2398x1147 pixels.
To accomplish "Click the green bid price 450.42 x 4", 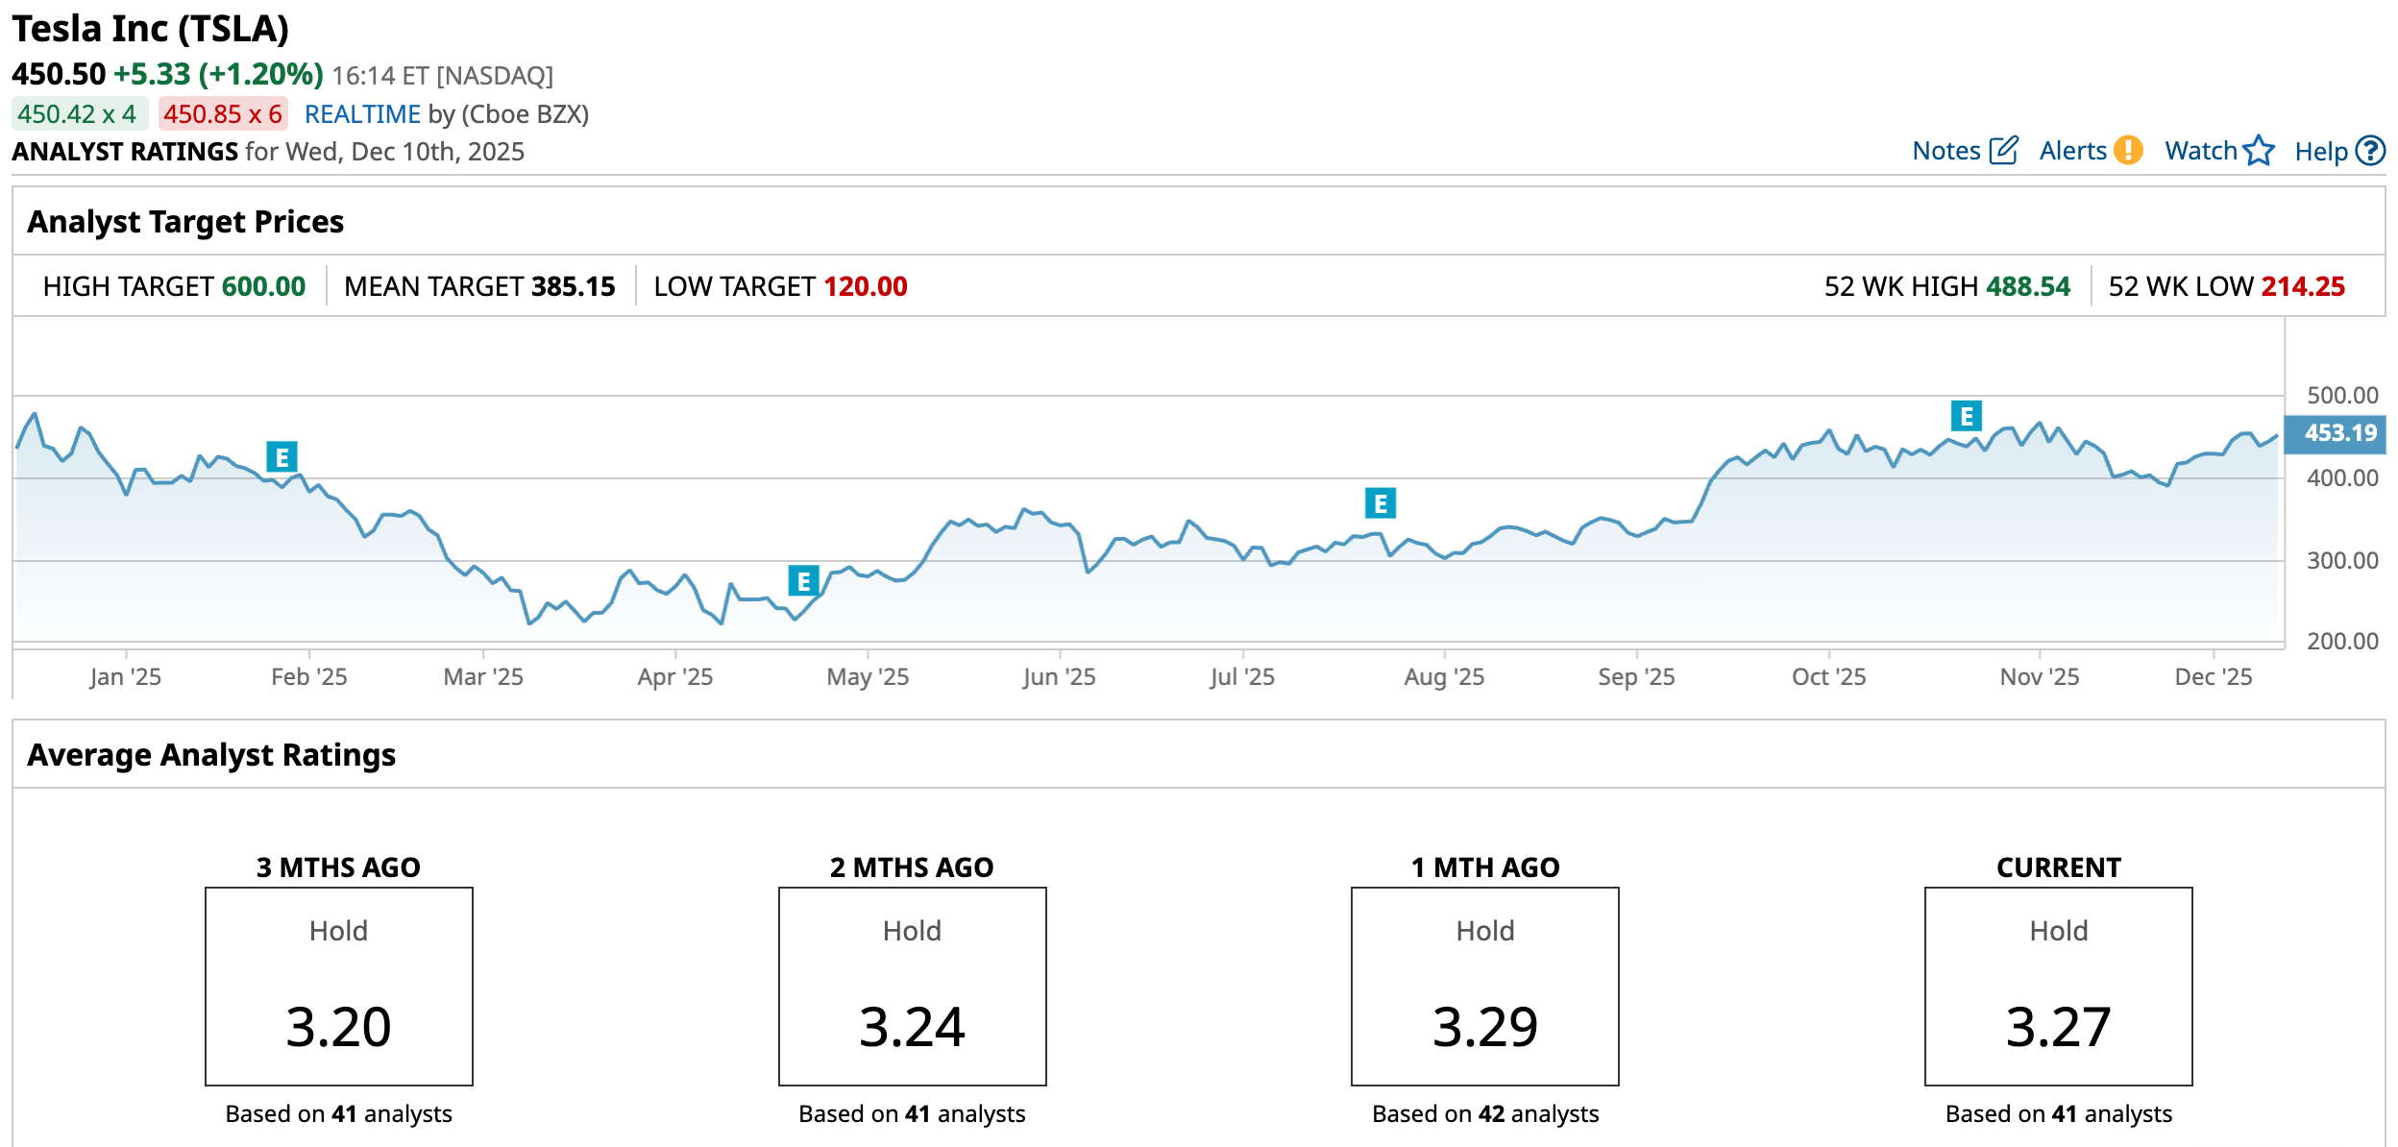I will click(x=78, y=114).
